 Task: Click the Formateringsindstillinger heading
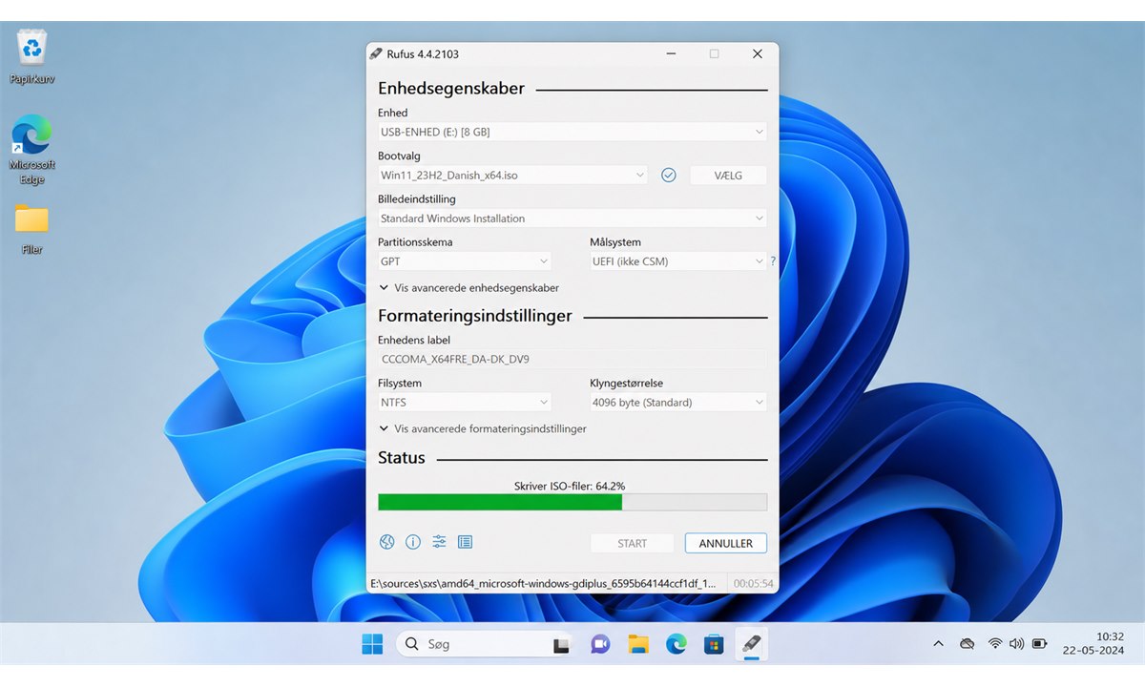pos(475,315)
